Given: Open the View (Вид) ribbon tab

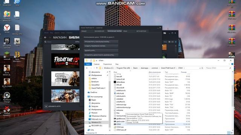Looking at the screenshot, I should click(117, 64).
